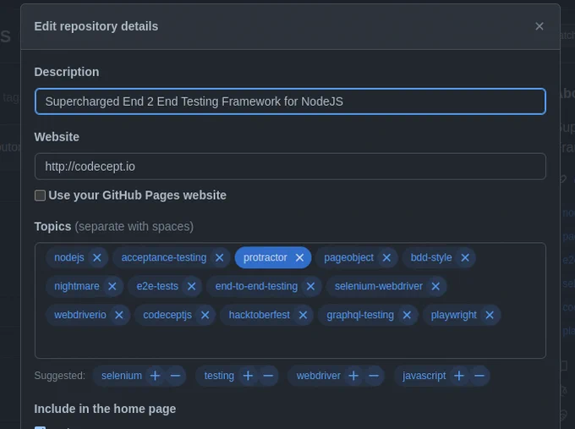Select the hacktoberfest topic label
This screenshot has height=429, width=575.
point(260,315)
